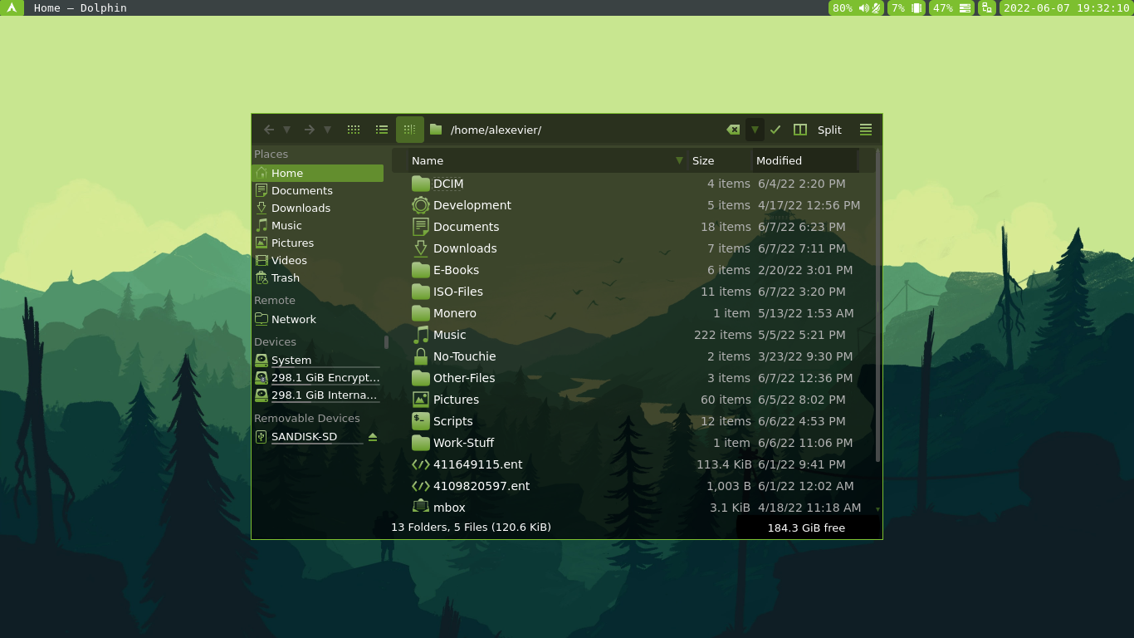This screenshot has height=638, width=1134.
Task: Click the Pictures icon in file list
Action: click(x=421, y=400)
